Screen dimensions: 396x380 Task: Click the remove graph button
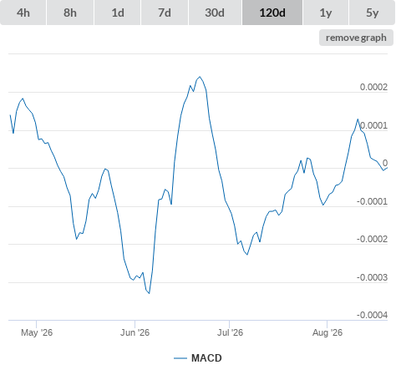click(x=356, y=38)
